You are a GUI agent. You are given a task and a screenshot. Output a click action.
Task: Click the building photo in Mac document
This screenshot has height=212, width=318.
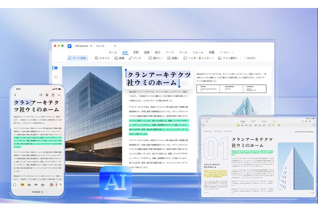92,119
